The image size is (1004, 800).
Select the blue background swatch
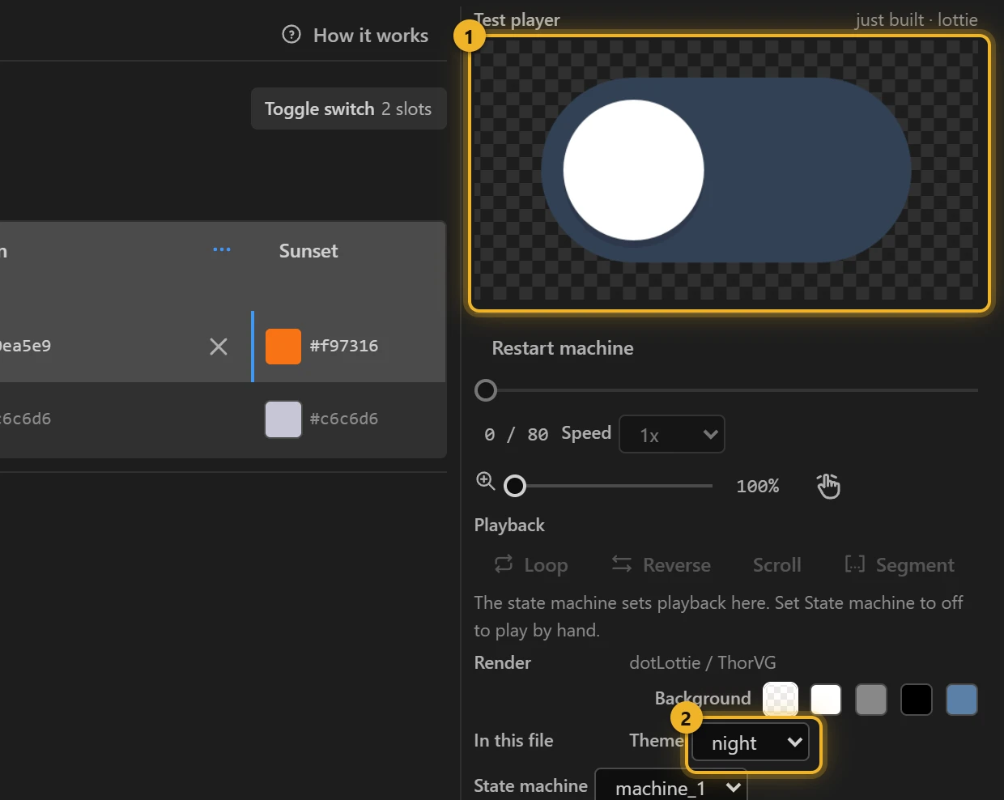coord(962,700)
